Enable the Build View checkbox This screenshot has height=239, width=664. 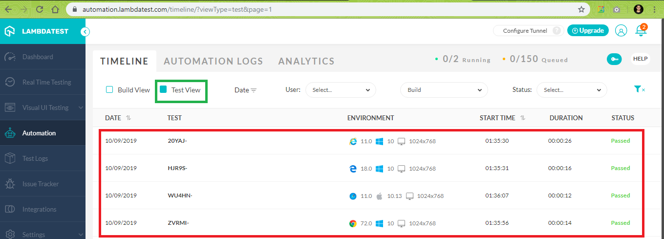coord(110,89)
